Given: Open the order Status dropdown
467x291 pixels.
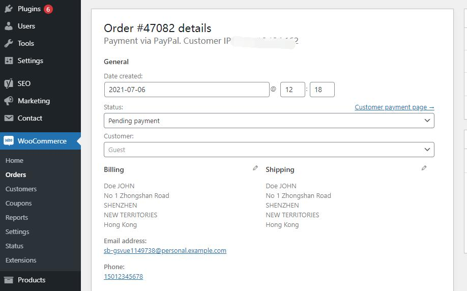Looking at the screenshot, I should [x=269, y=121].
